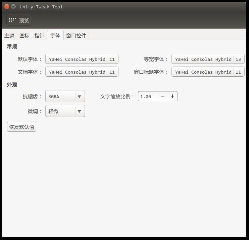
Task: Increase text scaling with plus button
Action: 172,96
